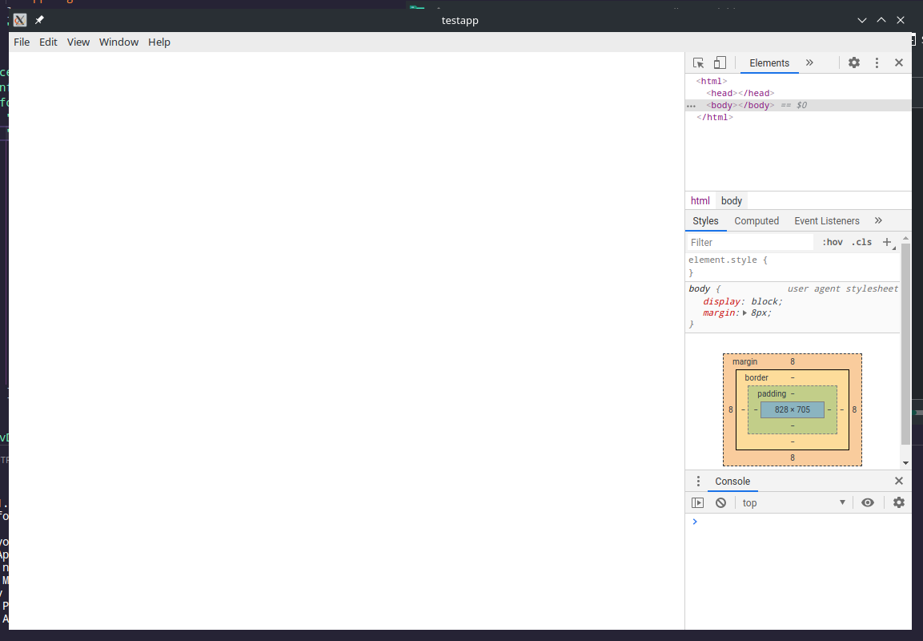
Task: Maximize the testapp window
Action: 881,20
